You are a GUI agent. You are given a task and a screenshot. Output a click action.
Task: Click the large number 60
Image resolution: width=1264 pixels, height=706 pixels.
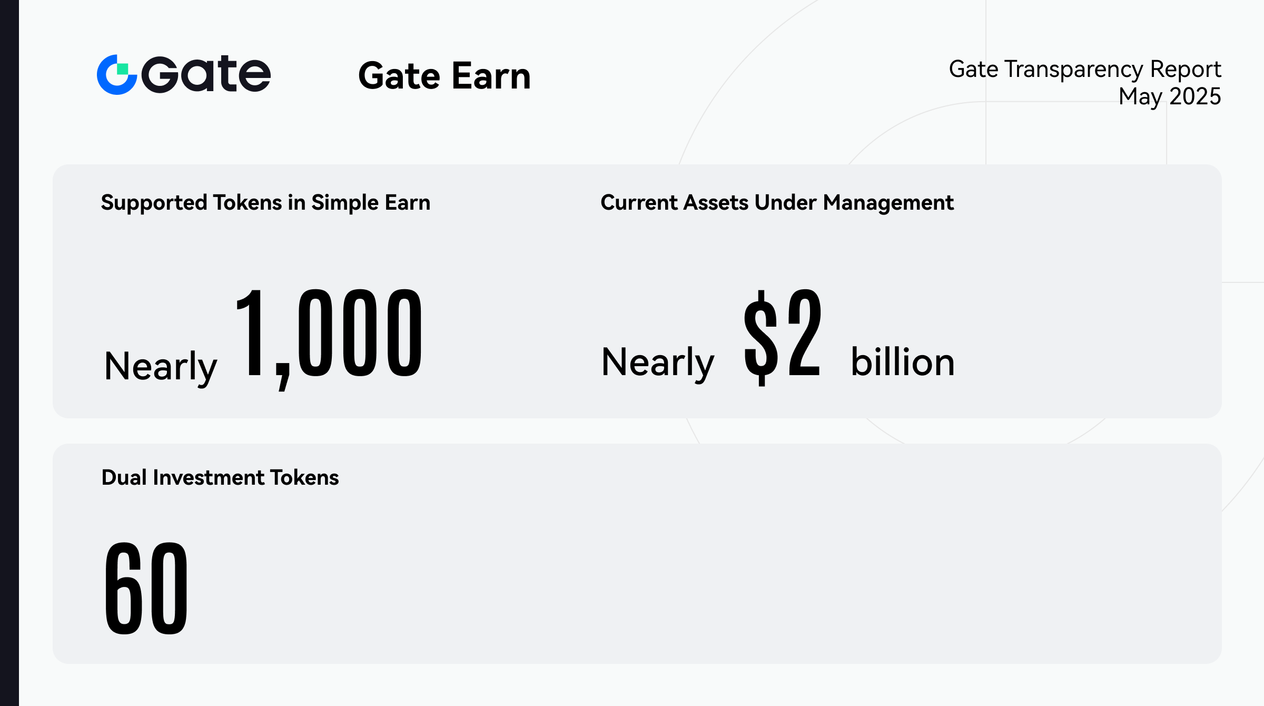(146, 587)
